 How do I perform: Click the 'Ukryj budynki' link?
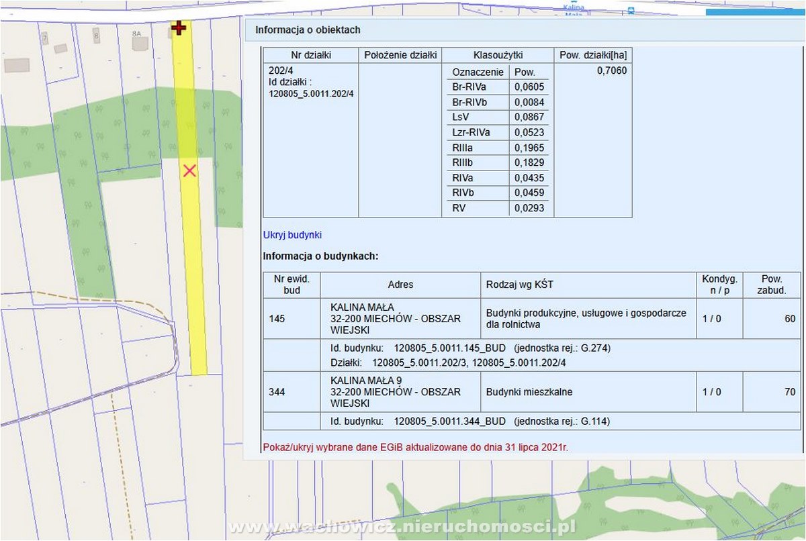292,235
